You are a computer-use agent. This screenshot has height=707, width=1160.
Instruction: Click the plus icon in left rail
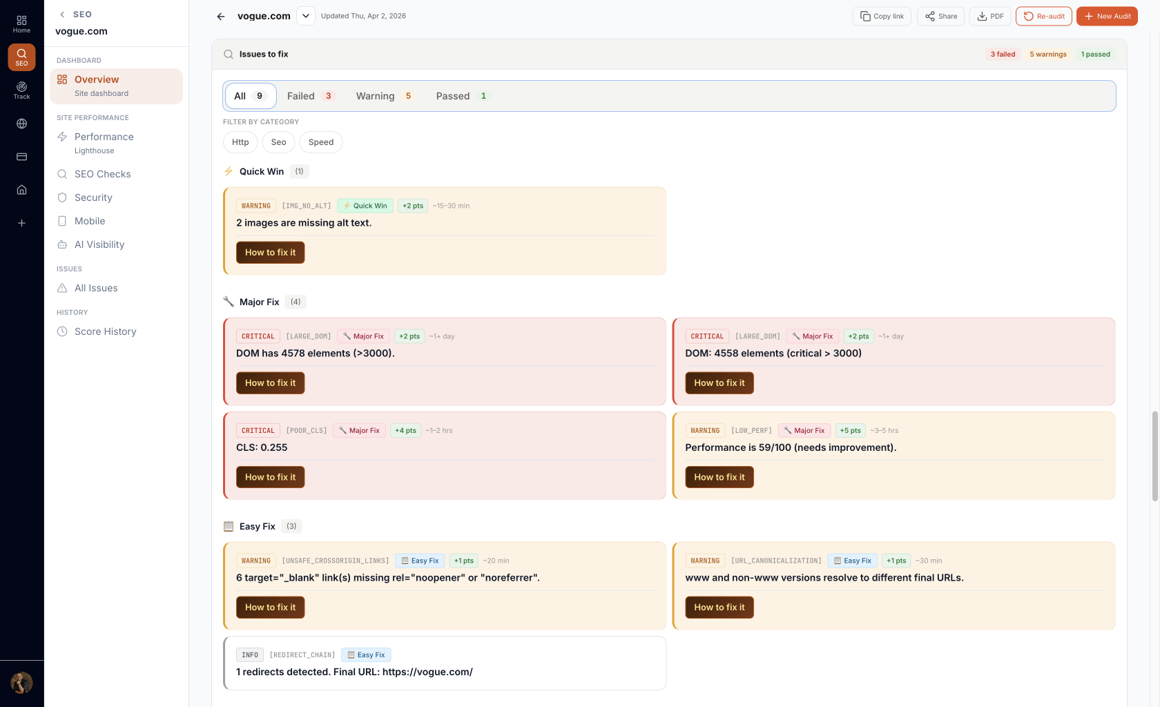(x=21, y=223)
